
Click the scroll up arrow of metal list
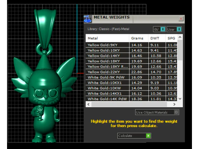(180, 37)
